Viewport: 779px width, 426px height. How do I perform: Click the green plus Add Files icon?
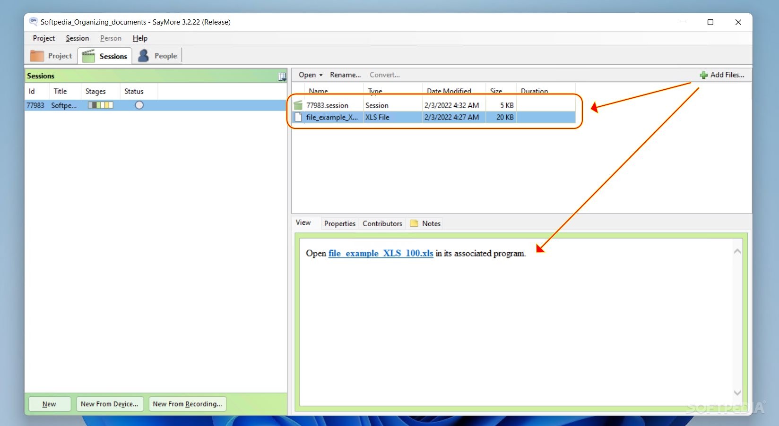[x=703, y=75]
